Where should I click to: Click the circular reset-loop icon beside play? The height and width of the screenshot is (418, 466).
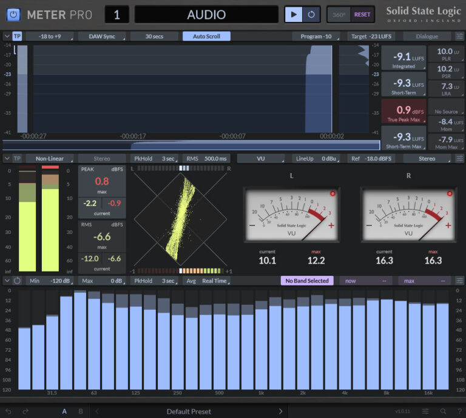tap(311, 15)
